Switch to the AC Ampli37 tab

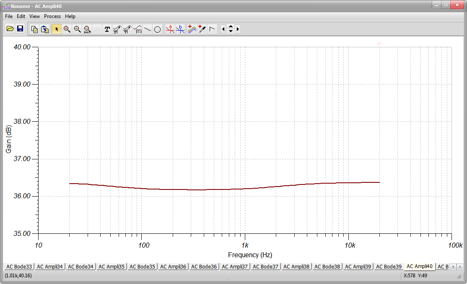[x=235, y=266]
